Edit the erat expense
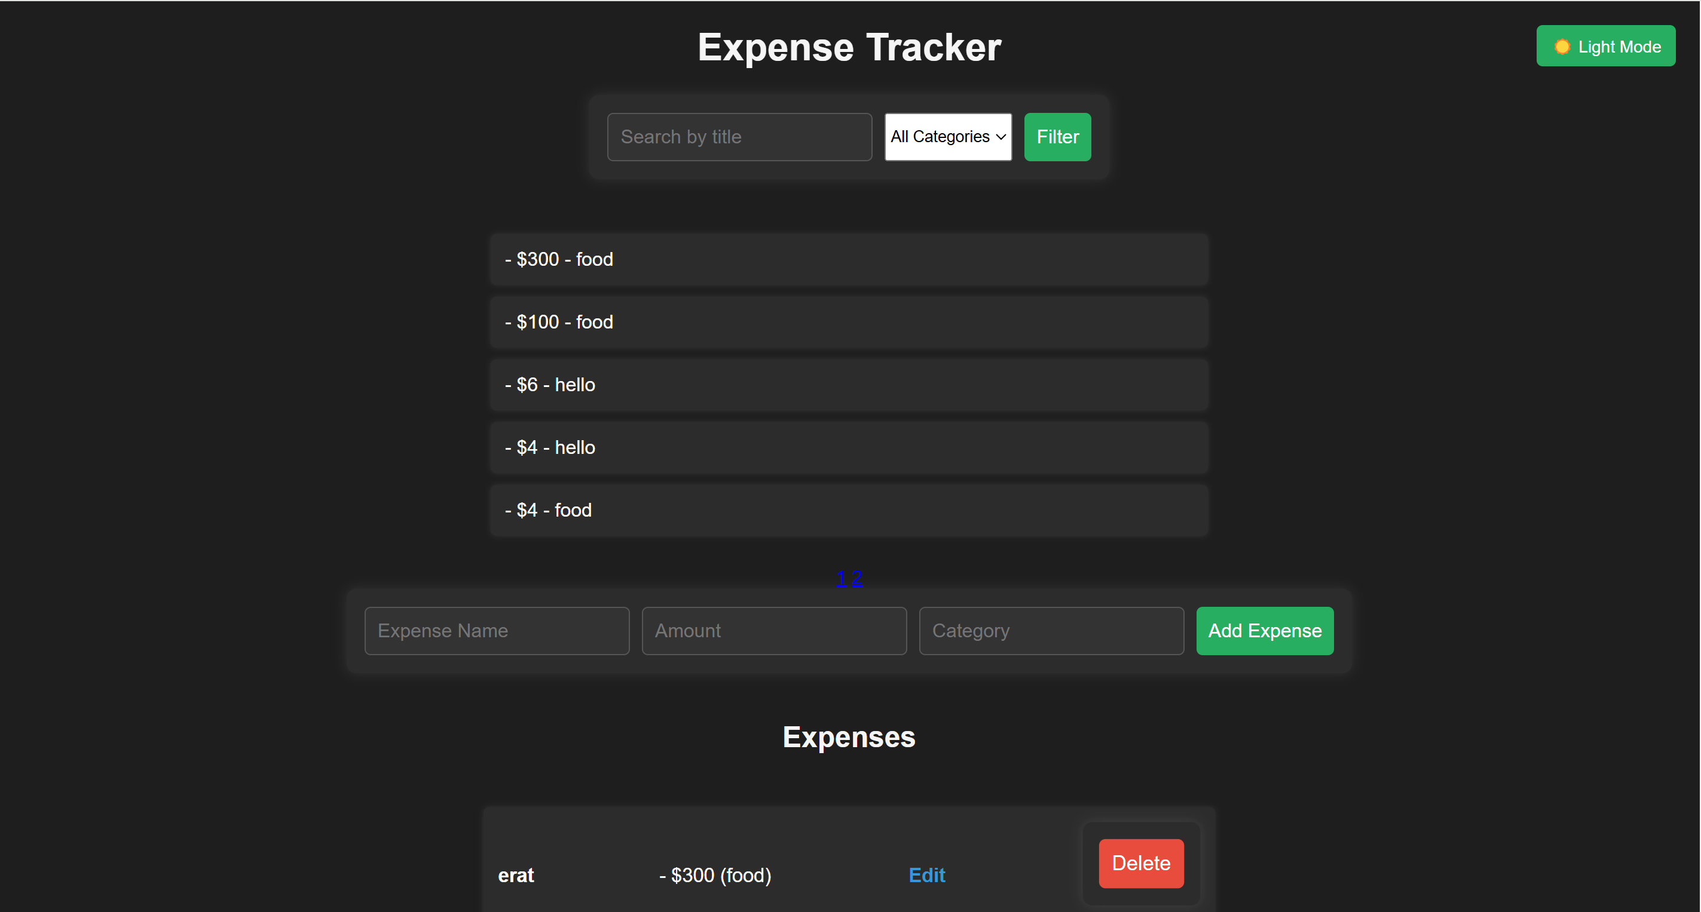1701x912 pixels. (x=926, y=875)
